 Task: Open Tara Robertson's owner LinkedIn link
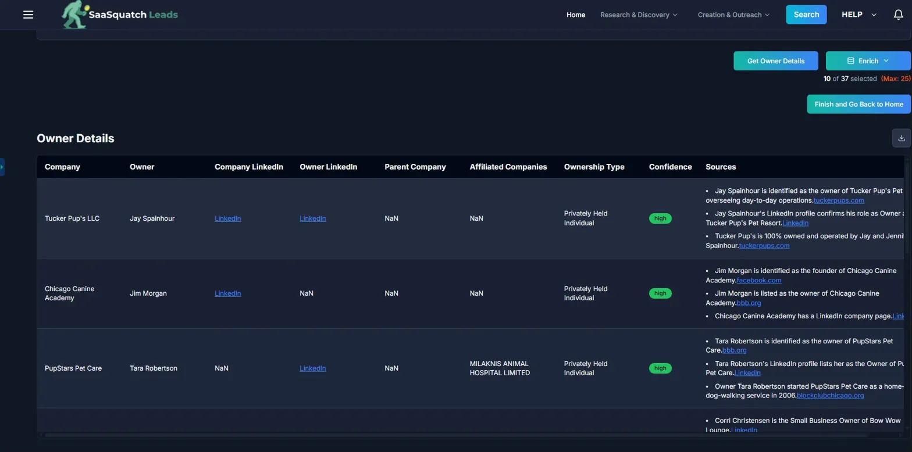(x=312, y=368)
